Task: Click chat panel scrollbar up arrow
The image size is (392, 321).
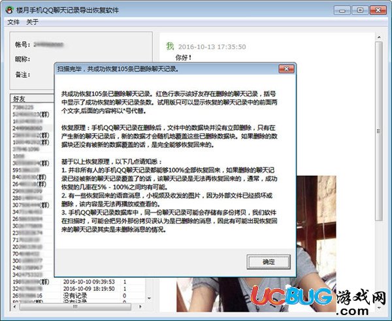Action: click(379, 37)
